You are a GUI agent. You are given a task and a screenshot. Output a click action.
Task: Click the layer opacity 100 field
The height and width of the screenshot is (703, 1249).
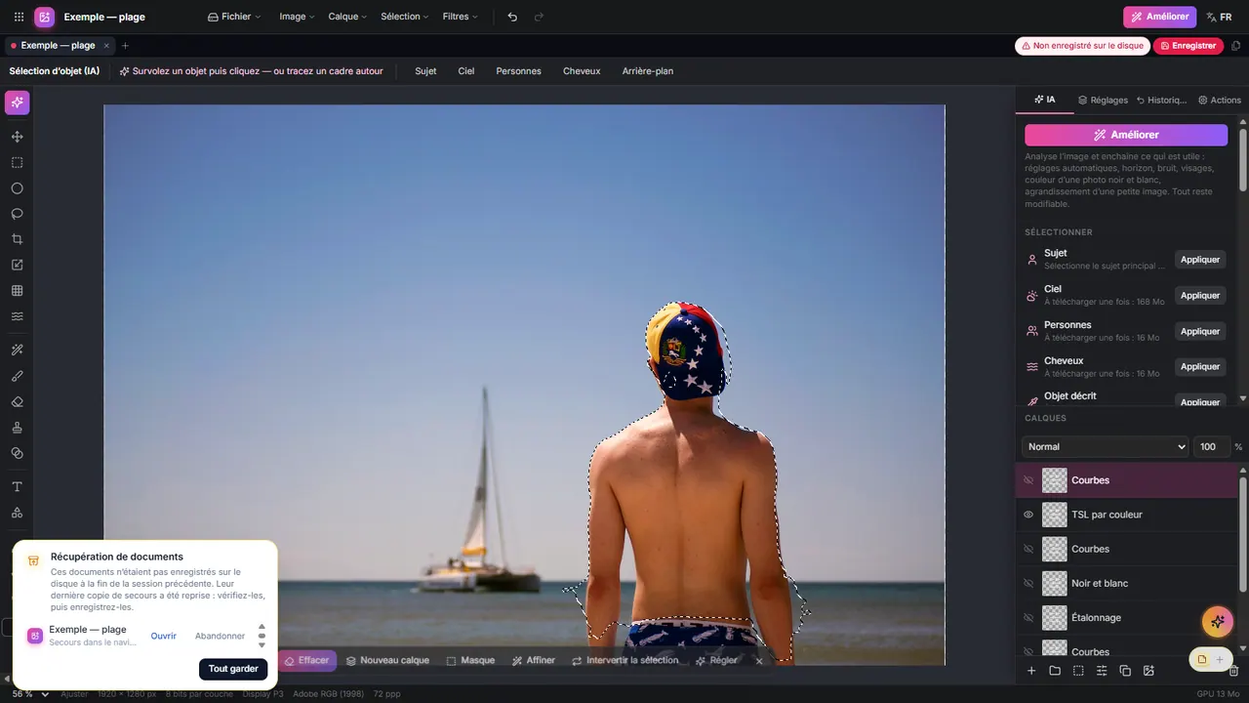[x=1210, y=446]
